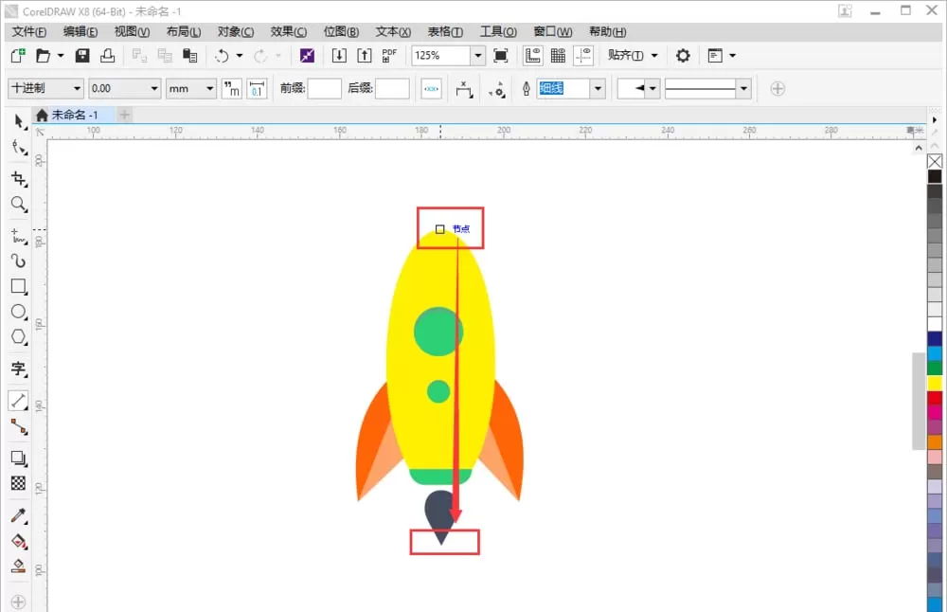Screen dimensions: 947x612
Task: Click Quick customize plus on property bar
Action: [777, 89]
